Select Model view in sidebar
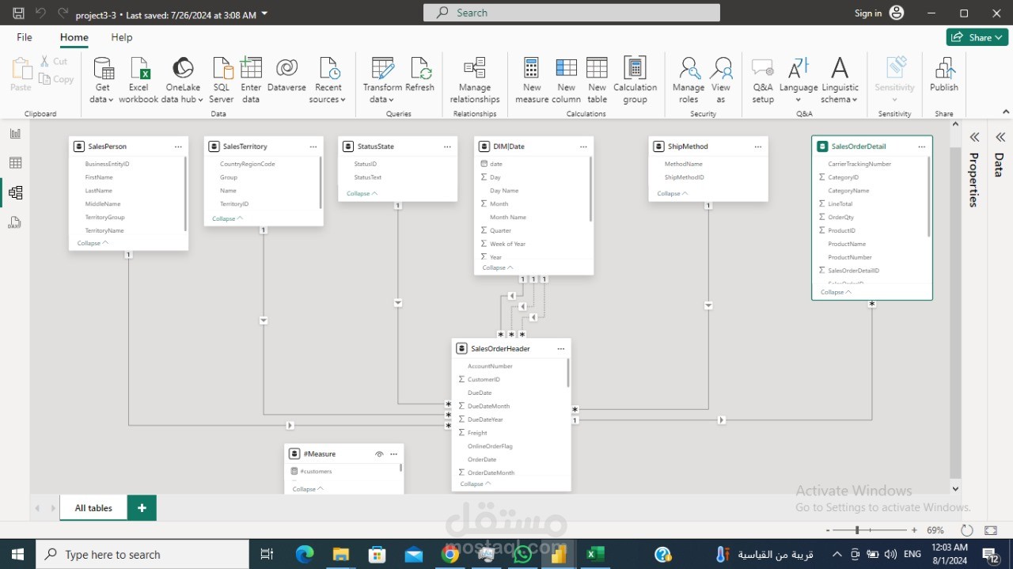This screenshot has height=569, width=1013. click(x=15, y=192)
